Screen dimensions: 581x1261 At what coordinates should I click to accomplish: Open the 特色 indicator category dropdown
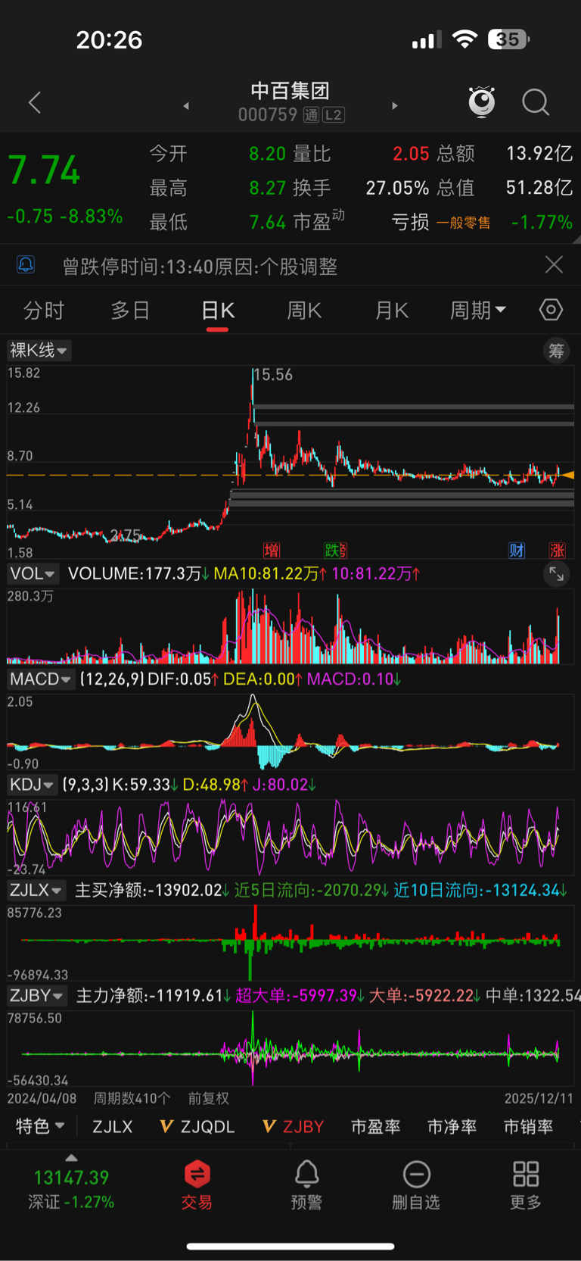tap(40, 1126)
